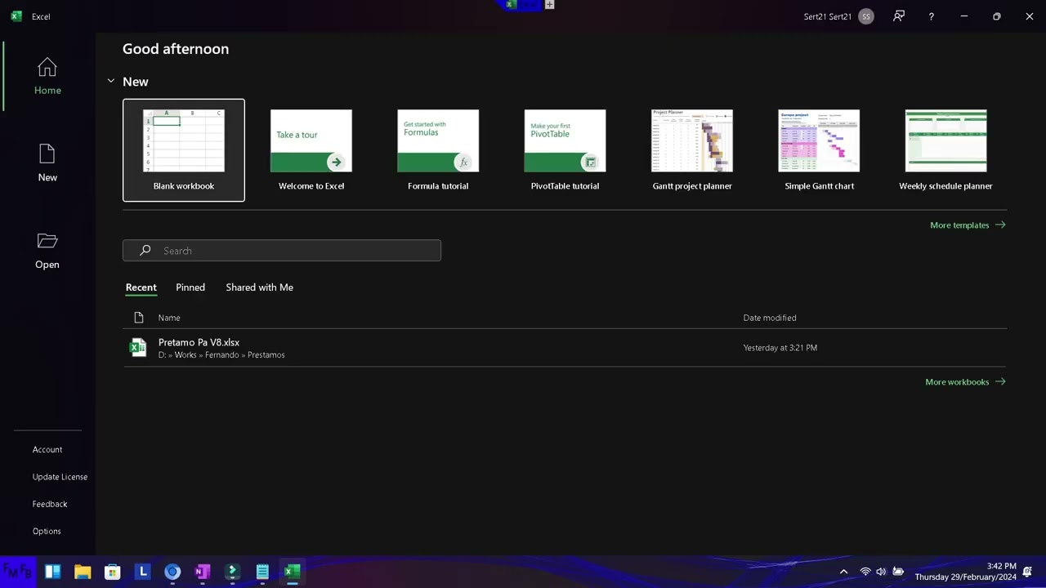Open the Formula tutorial template

pyautogui.click(x=438, y=150)
